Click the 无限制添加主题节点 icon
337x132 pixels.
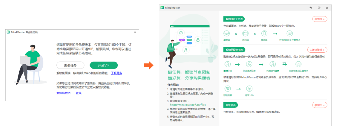pyautogui.click(x=298, y=64)
